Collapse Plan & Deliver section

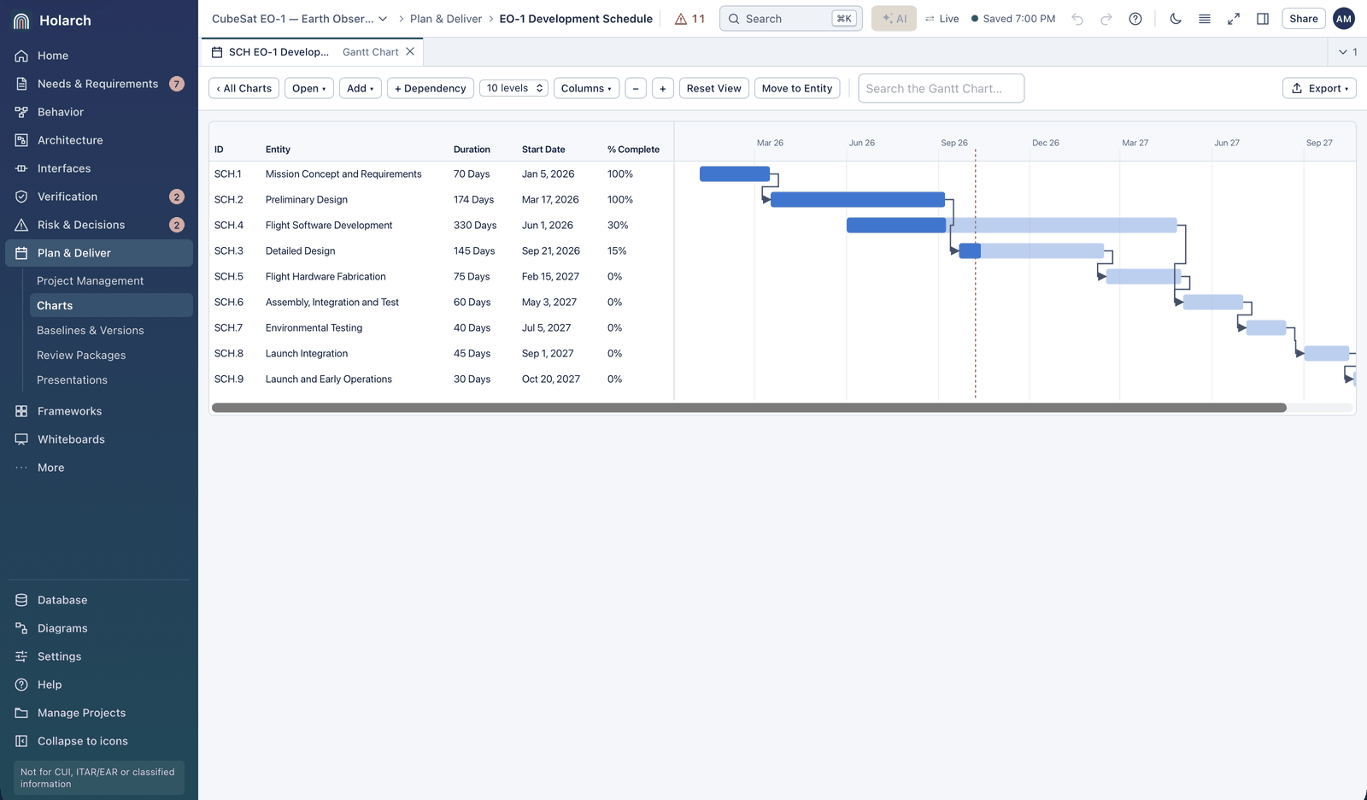(x=99, y=253)
